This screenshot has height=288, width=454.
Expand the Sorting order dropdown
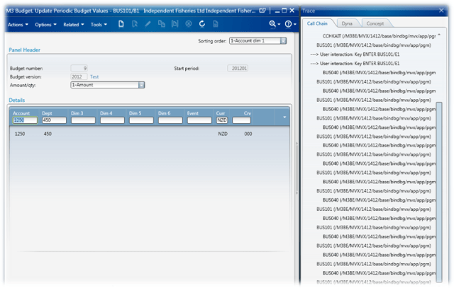pos(283,41)
